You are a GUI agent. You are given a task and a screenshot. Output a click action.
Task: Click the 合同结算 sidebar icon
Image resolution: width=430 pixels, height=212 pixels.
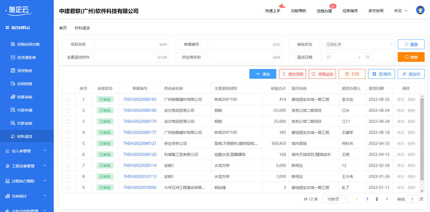tap(13, 84)
